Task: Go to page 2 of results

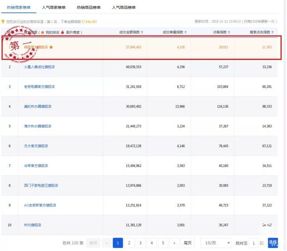Action: pyautogui.click(x=129, y=243)
